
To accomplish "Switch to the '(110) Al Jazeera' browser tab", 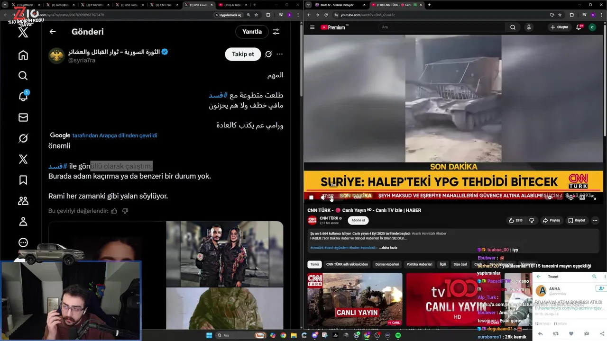I will click(x=232, y=5).
